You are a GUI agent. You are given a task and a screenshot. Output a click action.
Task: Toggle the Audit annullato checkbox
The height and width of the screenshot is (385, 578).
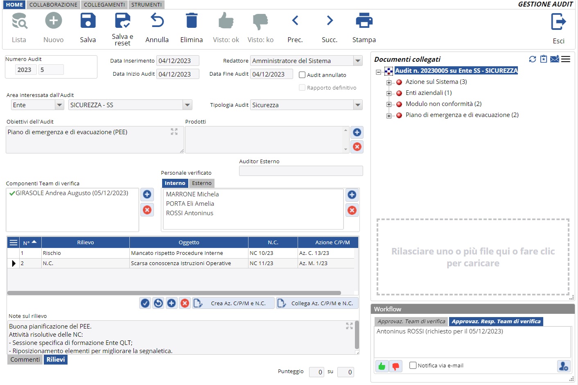pyautogui.click(x=302, y=75)
